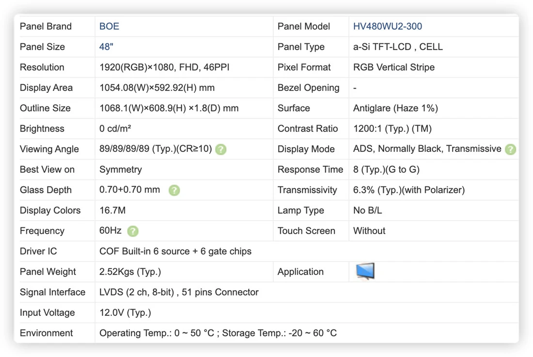The image size is (533, 357).
Task: Click the Response Time label
Action: tap(310, 170)
